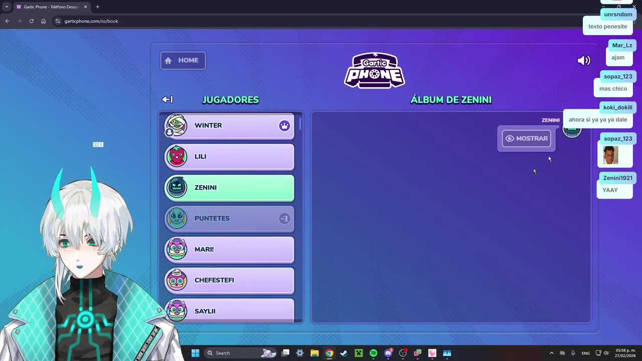Click LILI's strawberry avatar
This screenshot has width=642, height=361.
coord(177,156)
